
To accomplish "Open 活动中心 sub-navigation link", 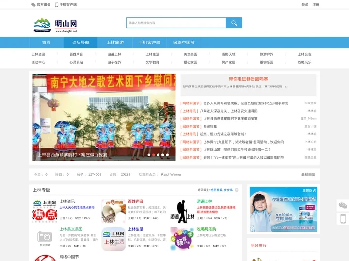I will (38, 62).
